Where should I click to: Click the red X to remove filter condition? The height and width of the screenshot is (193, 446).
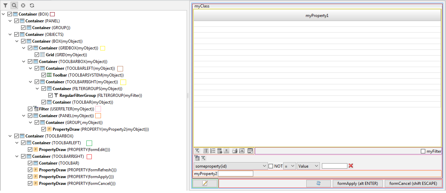coord(351,166)
